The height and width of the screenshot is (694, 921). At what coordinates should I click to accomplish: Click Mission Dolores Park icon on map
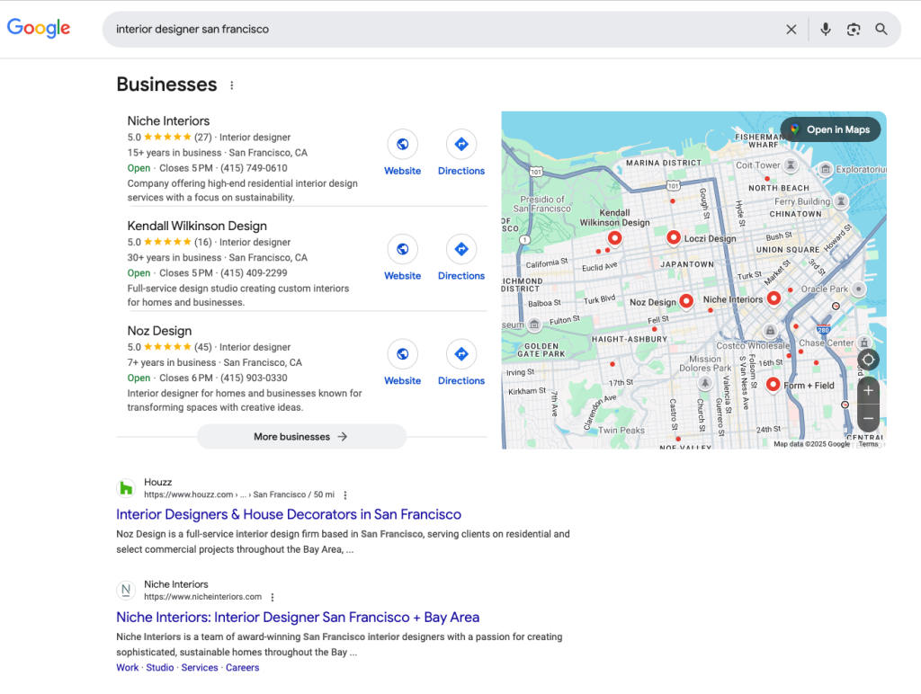(x=705, y=383)
